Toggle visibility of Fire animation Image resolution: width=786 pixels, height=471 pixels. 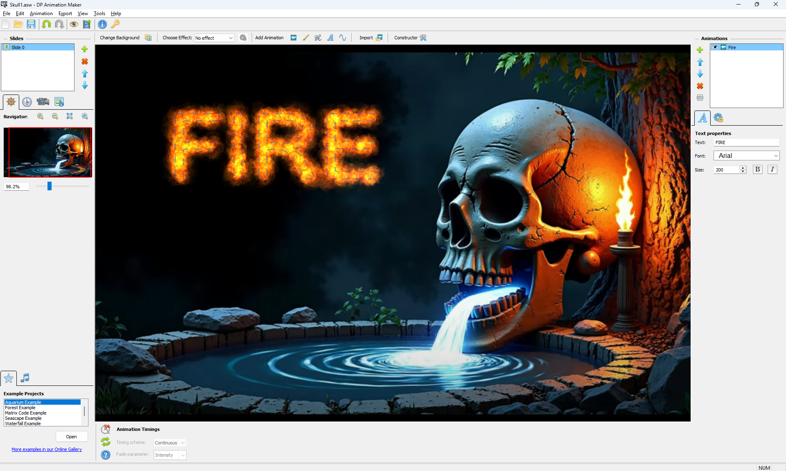click(x=715, y=47)
